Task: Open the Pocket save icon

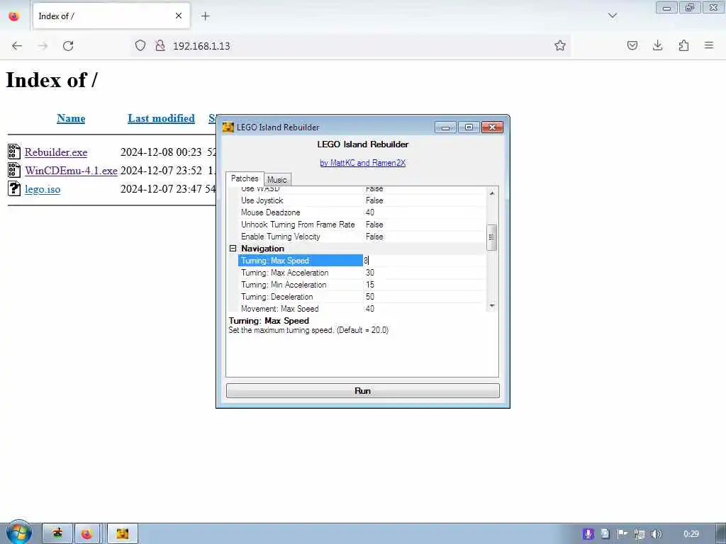Action: tap(632, 45)
